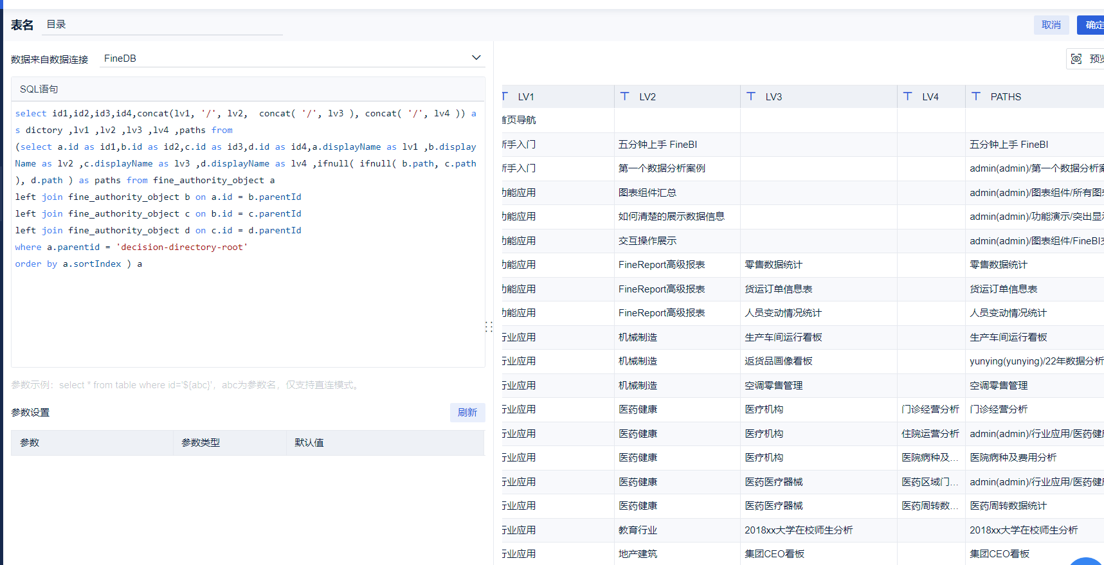Image resolution: width=1104 pixels, height=565 pixels.
Task: Click the text type icon beside LV3
Action: coord(751,96)
